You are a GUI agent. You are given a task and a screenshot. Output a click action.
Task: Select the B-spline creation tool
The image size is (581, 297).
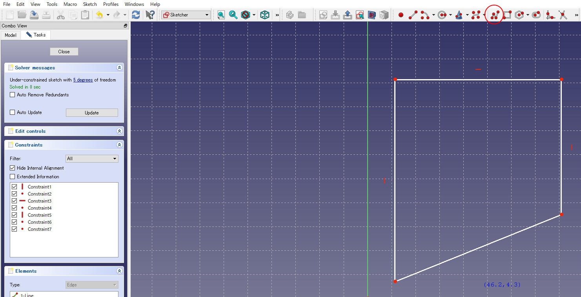476,15
